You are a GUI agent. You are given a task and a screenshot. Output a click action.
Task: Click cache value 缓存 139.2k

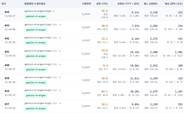point(151,16)
